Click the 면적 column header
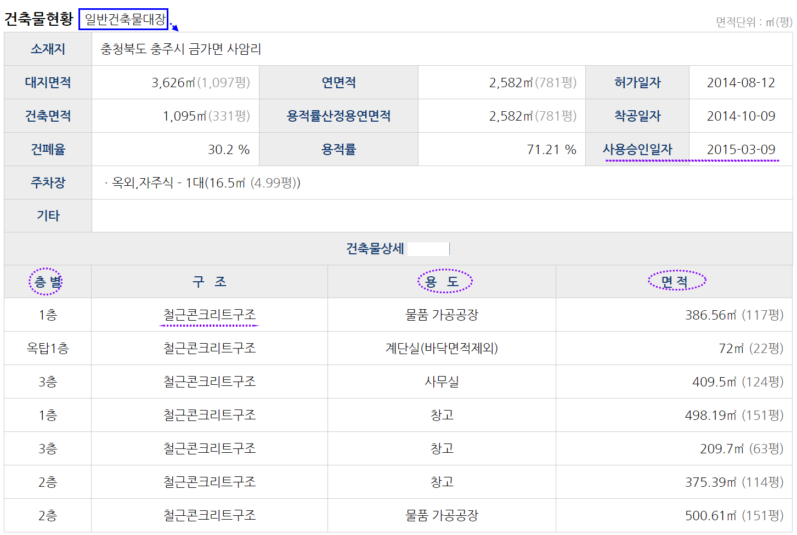Viewport: 797px width, 535px height. click(674, 282)
